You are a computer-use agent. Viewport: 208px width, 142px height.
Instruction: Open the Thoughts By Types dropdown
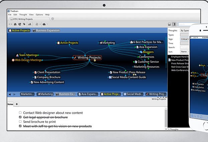184,31
